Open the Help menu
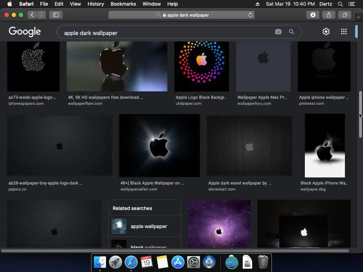The height and width of the screenshot is (272, 363). click(173, 4)
